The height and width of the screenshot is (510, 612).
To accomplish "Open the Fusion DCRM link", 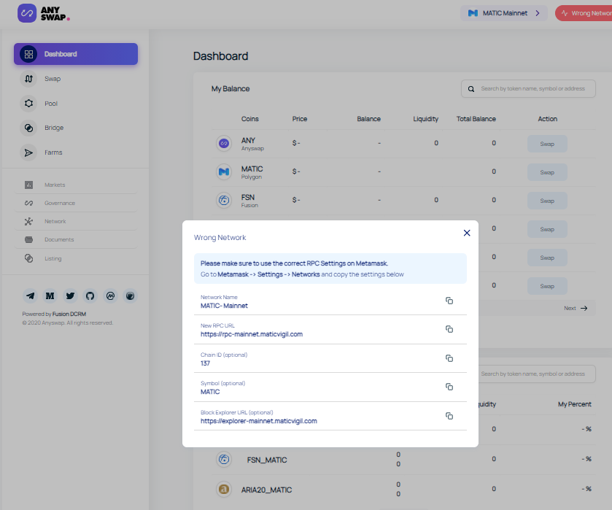I will 69,314.
